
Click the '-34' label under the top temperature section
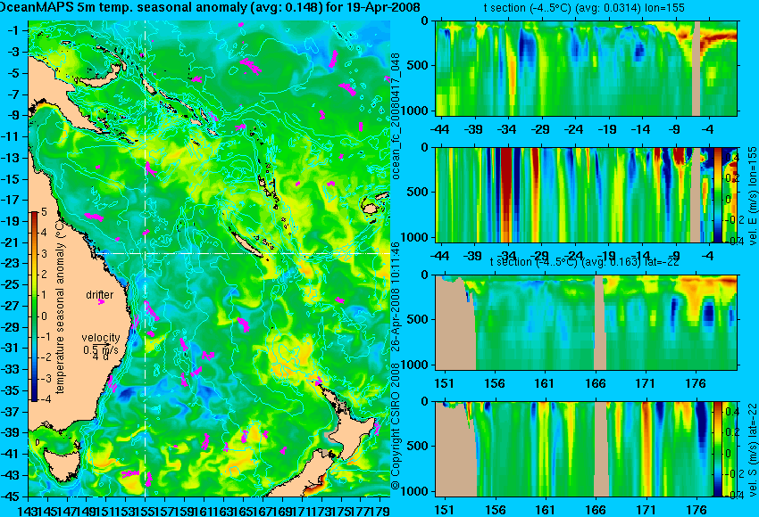click(x=507, y=129)
